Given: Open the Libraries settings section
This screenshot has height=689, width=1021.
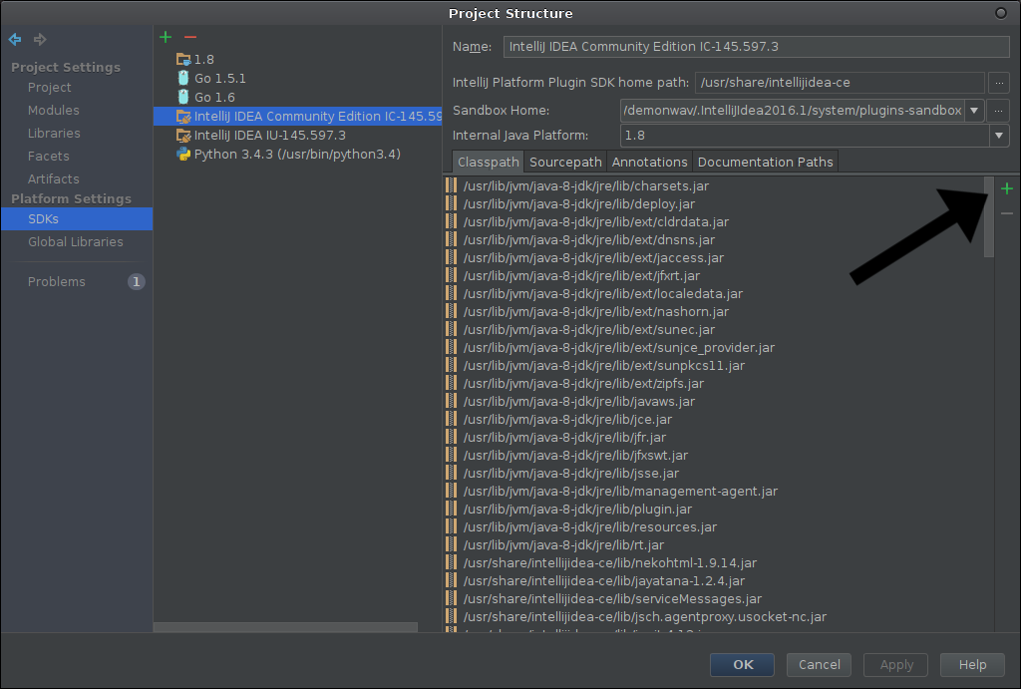Looking at the screenshot, I should pos(54,133).
